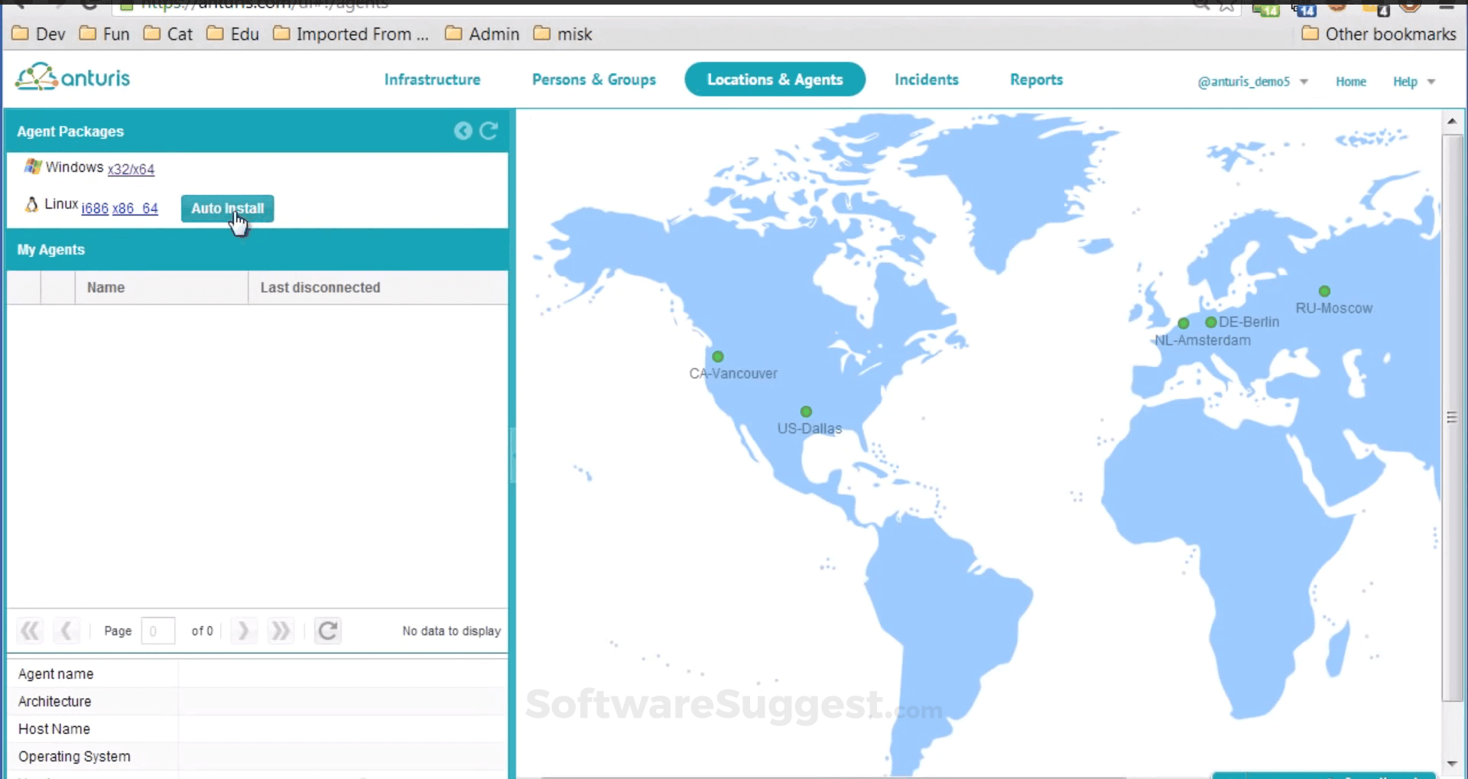Viewport: 1468px width, 779px height.
Task: Click the Auto Install button
Action: [227, 208]
